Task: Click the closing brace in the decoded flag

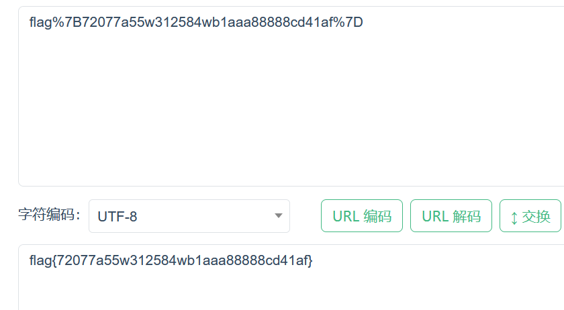Action: pos(310,260)
